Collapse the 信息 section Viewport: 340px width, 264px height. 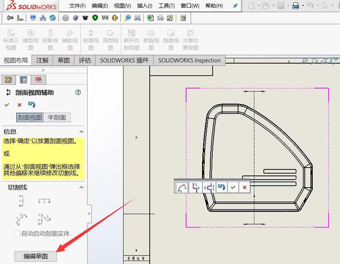tap(81, 132)
